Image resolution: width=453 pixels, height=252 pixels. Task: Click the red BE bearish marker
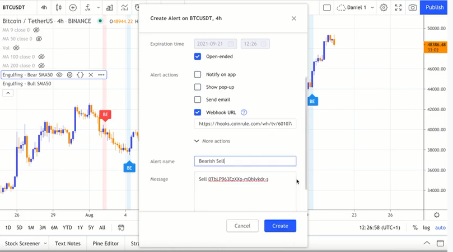click(105, 115)
